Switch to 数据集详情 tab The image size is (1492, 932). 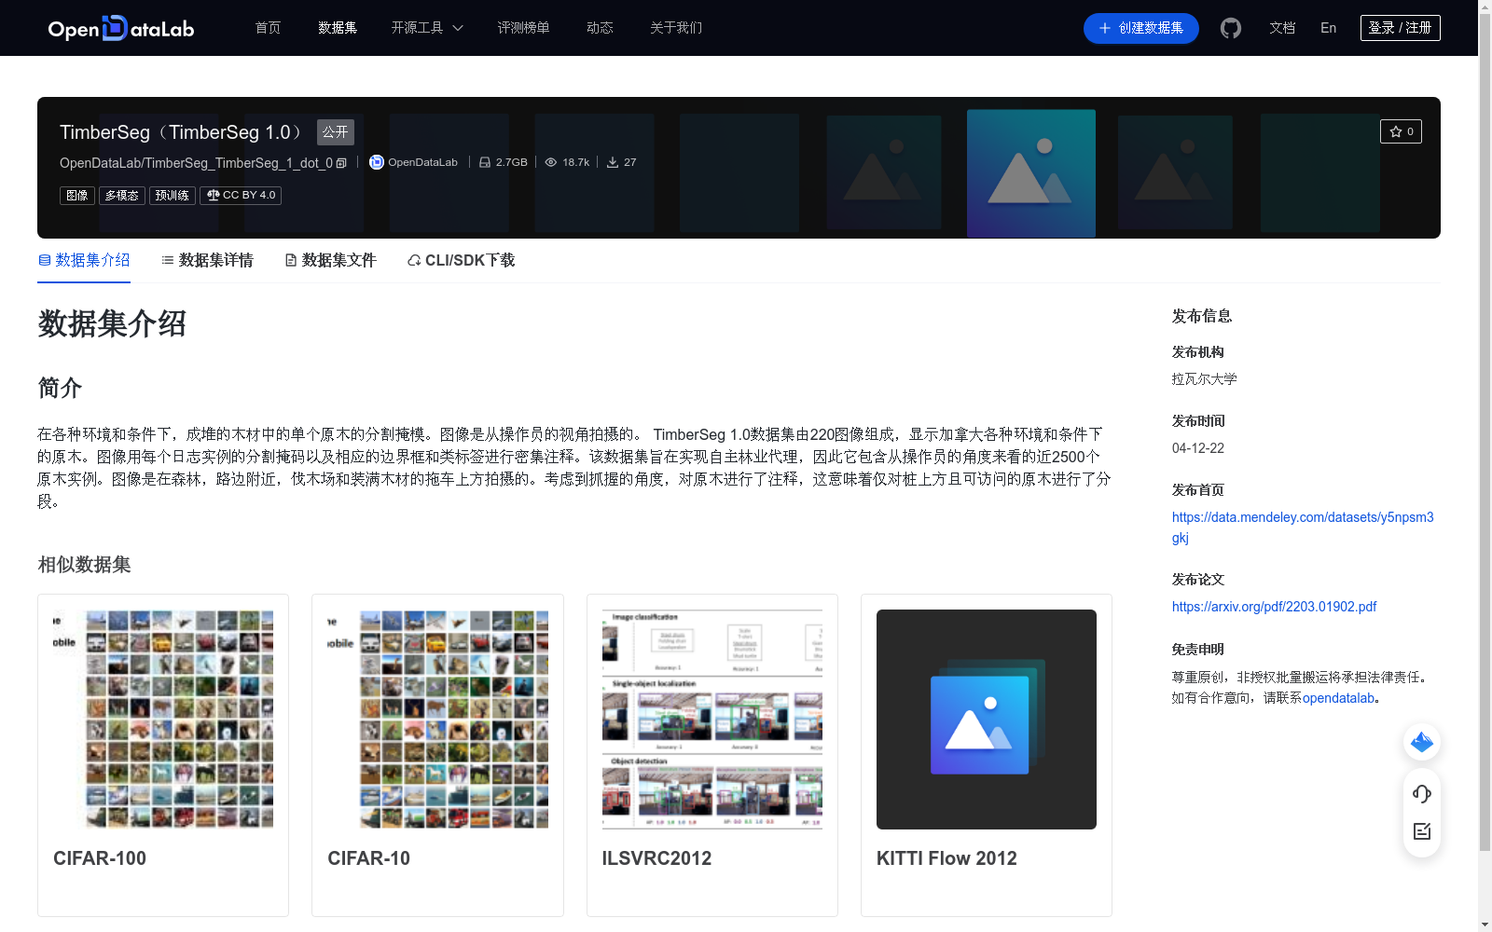(207, 260)
